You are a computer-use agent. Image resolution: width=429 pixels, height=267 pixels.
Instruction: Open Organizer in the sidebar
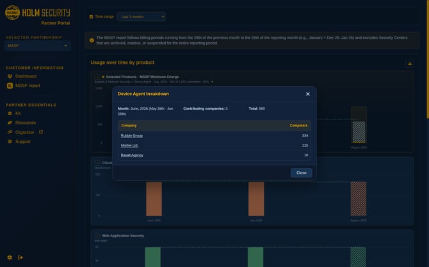point(24,132)
